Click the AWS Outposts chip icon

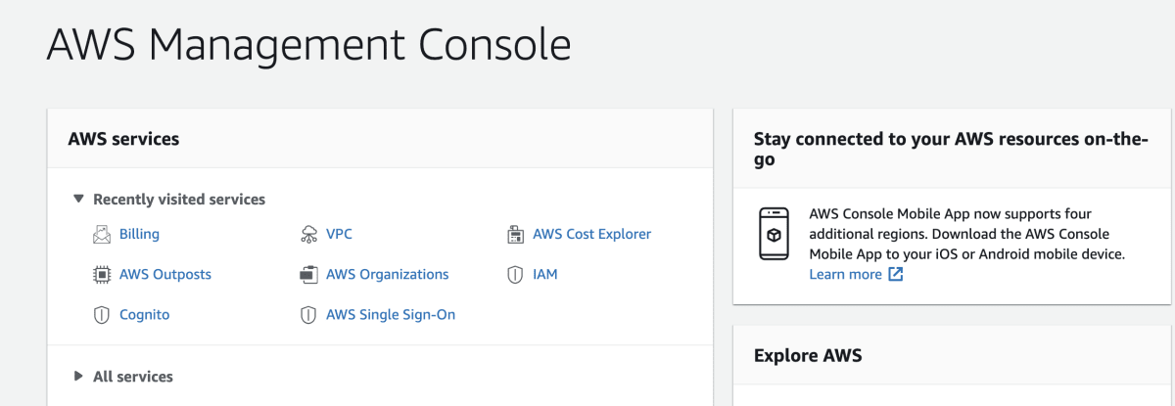point(101,275)
